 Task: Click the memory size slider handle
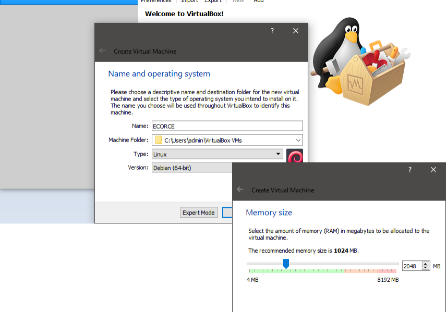pos(286,264)
